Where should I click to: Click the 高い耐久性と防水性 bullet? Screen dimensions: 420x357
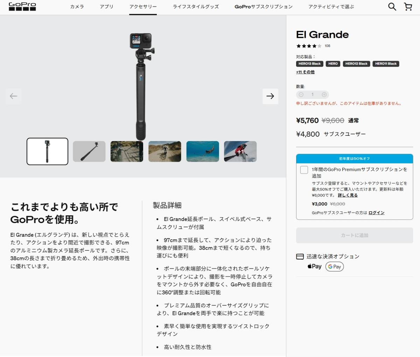point(188,347)
